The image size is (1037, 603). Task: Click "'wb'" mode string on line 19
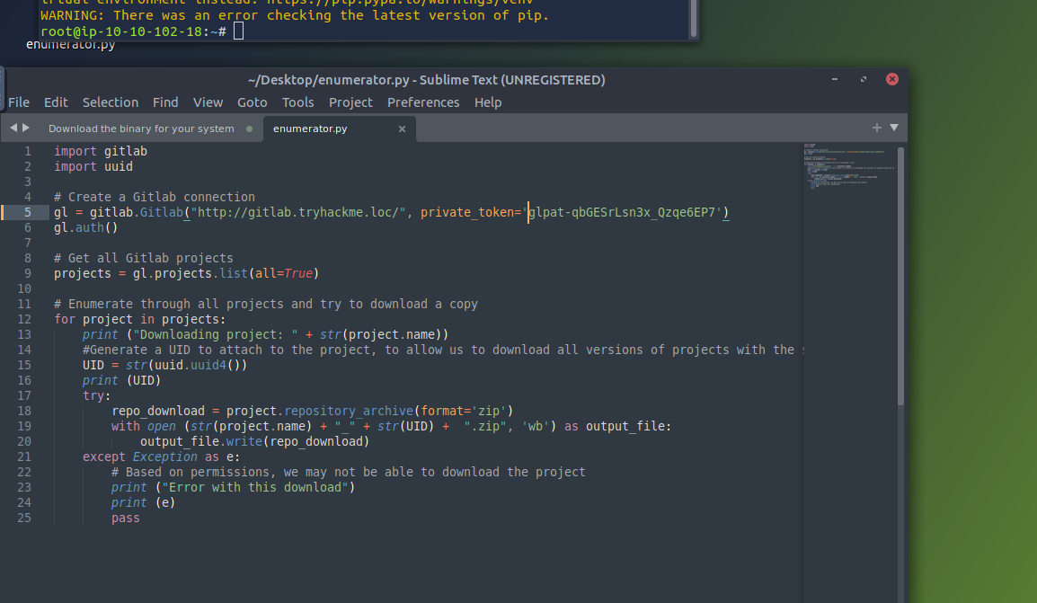[536, 426]
